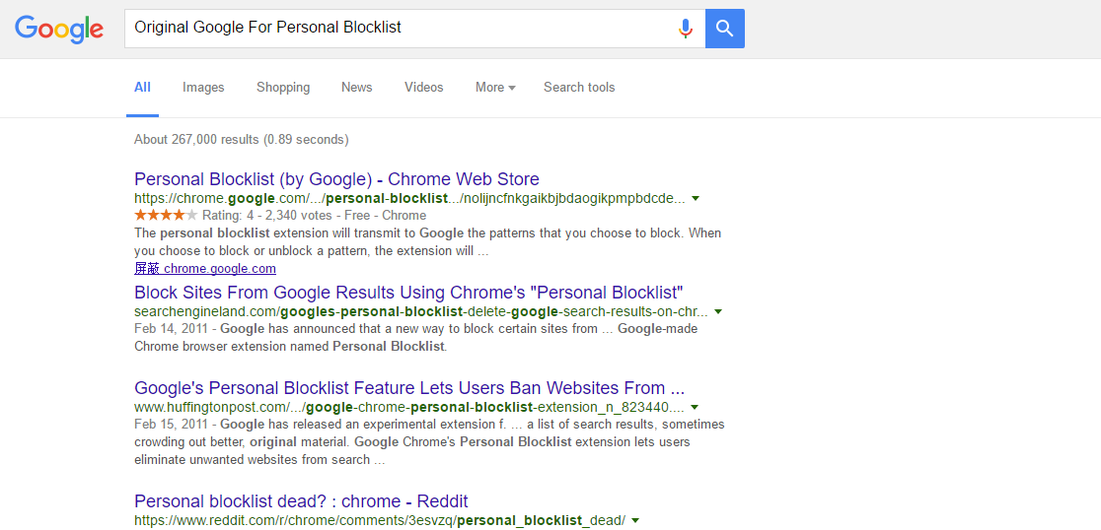The image size is (1101, 530).
Task: Switch to the Images tab
Action: point(203,87)
